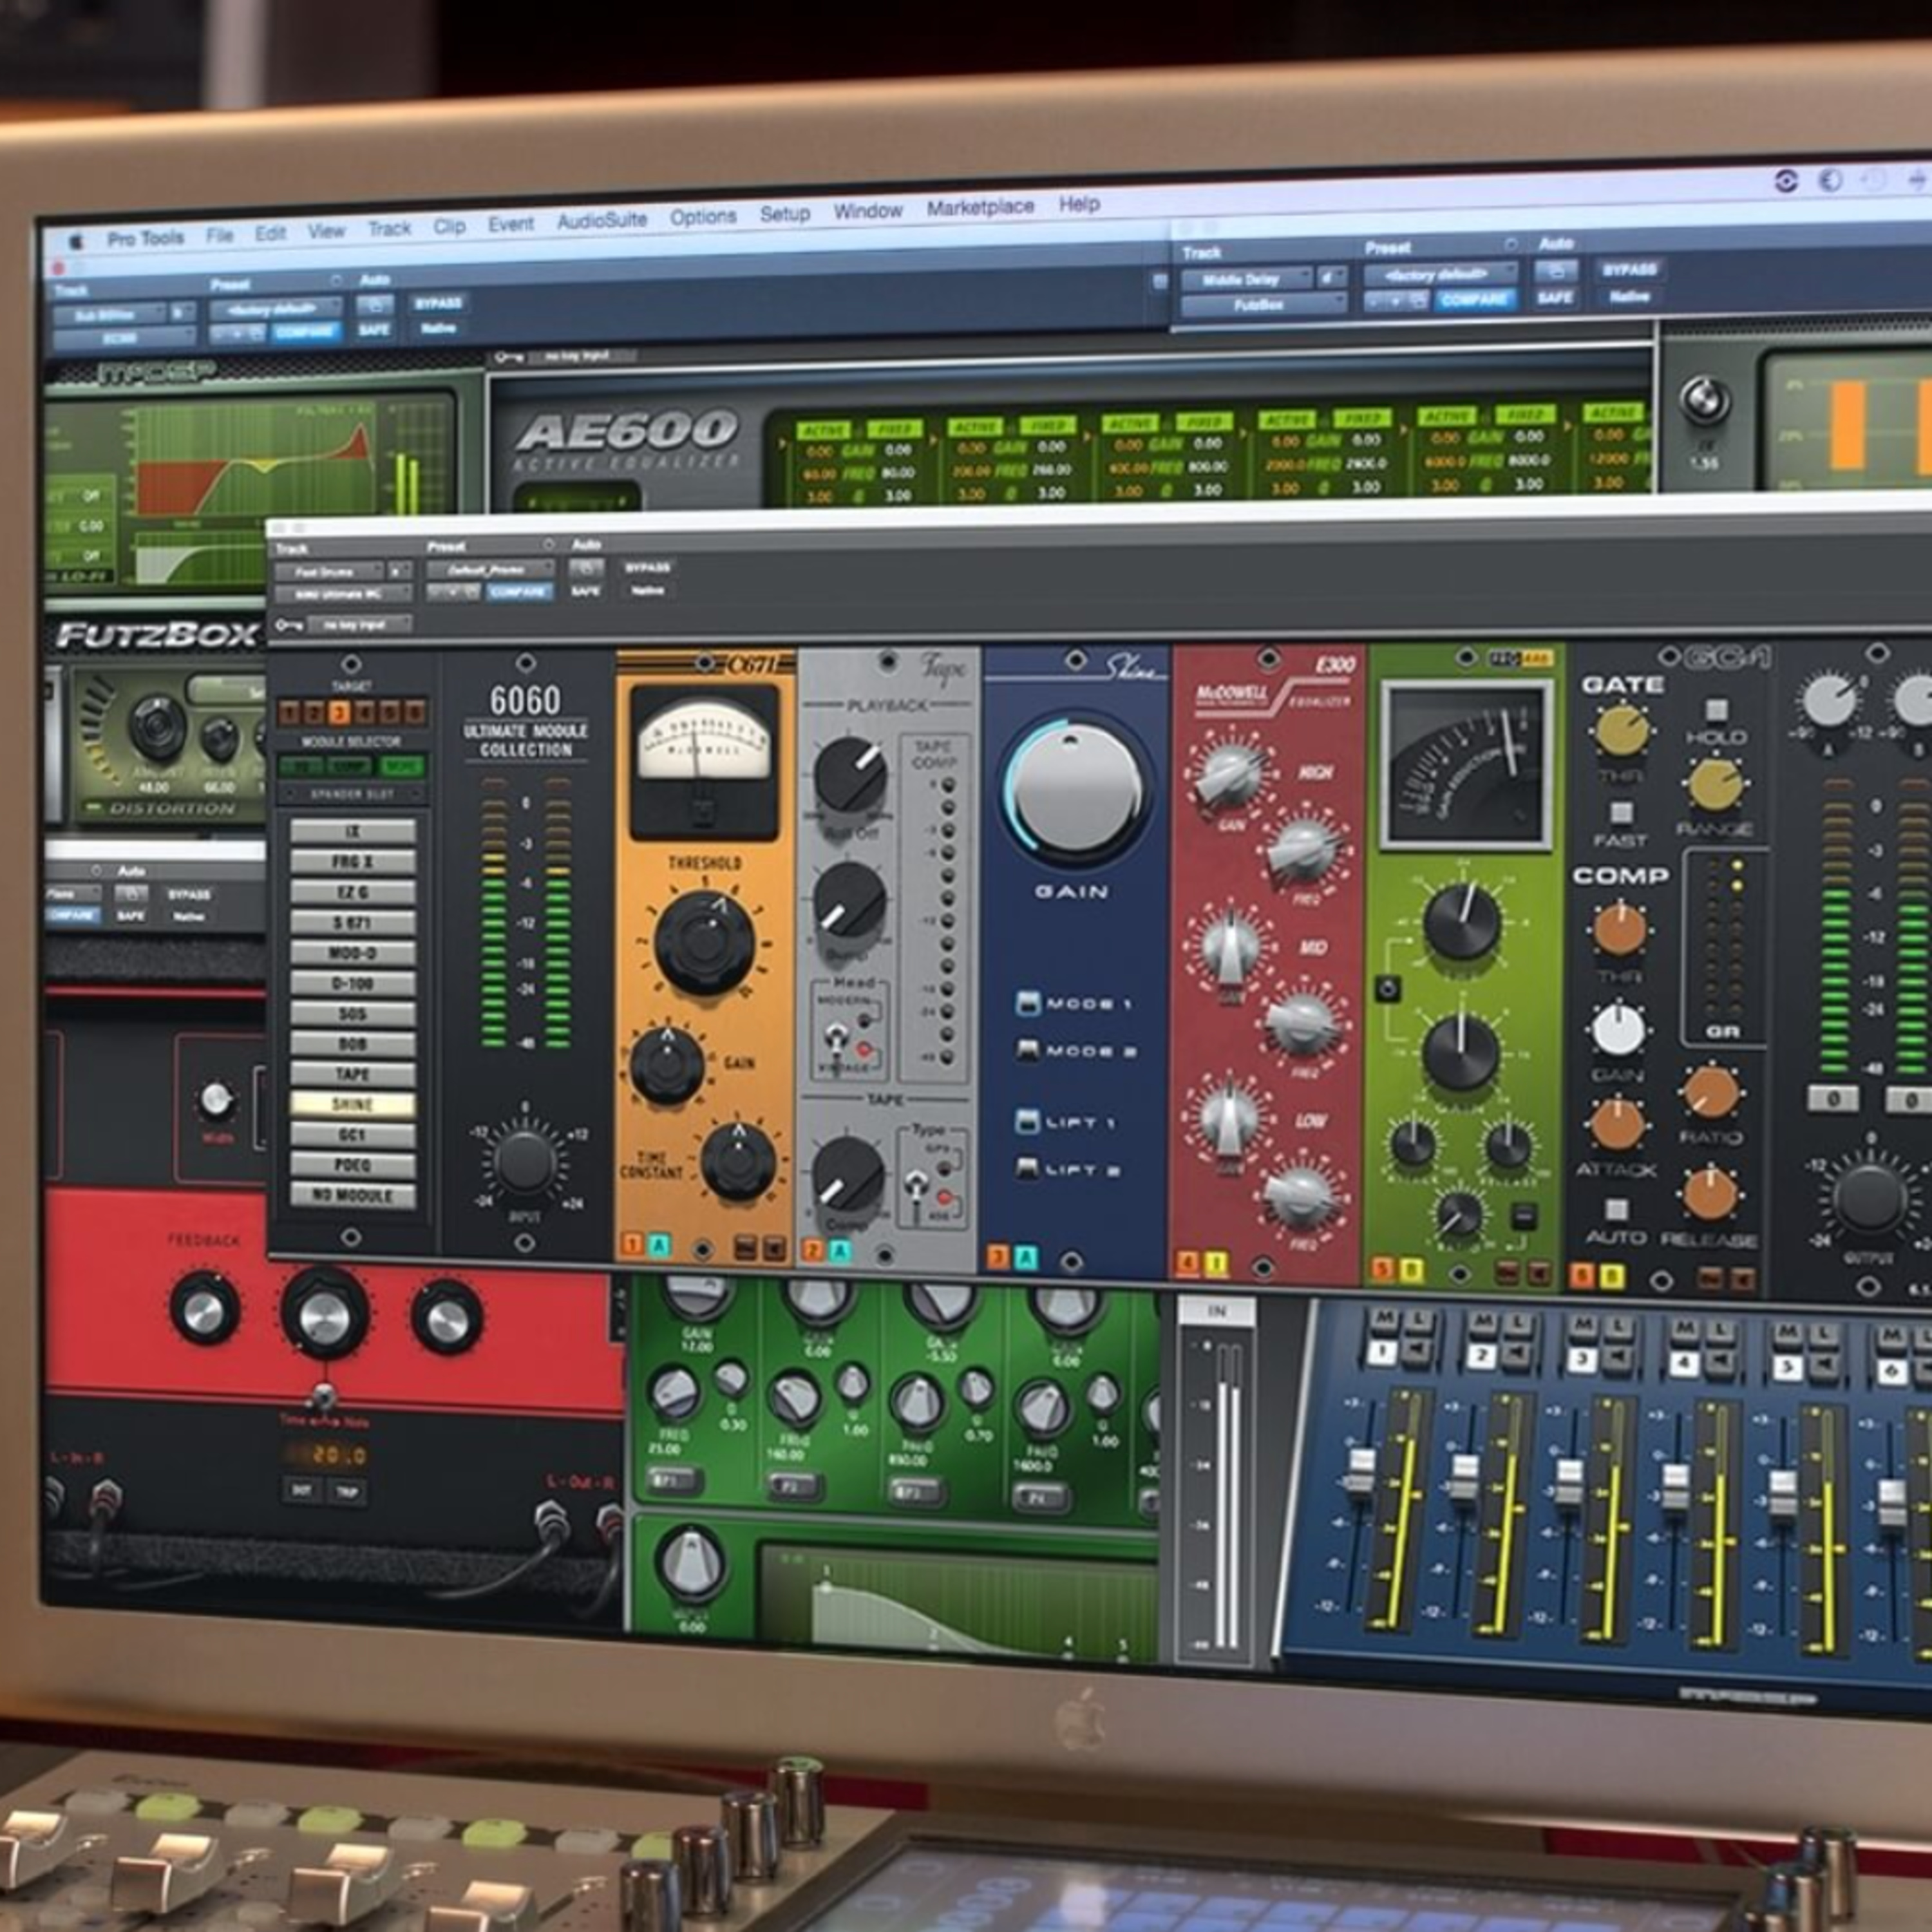Toggle MODE 1 on the Shine module
The image size is (1932, 1932).
click(x=1028, y=1003)
